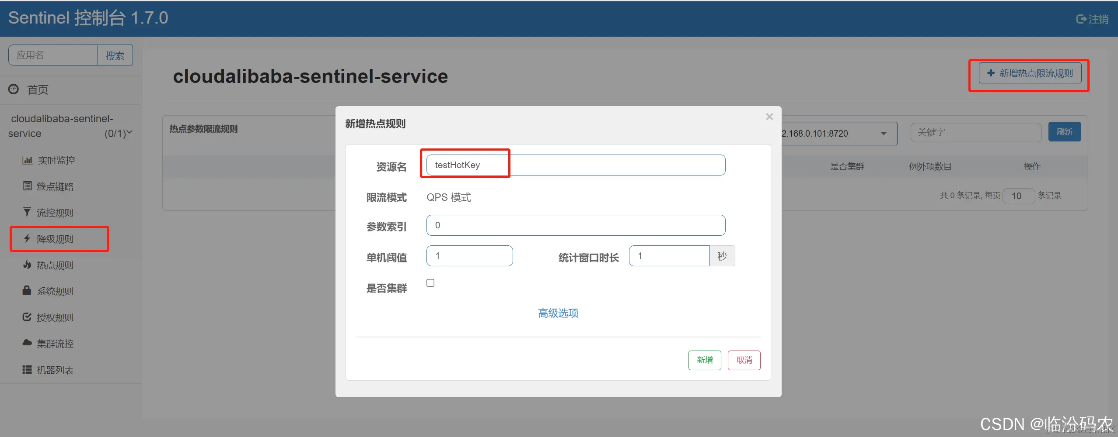Click the lock icon beside 系统规则
Viewport: 1118px width, 437px height.
click(27, 290)
